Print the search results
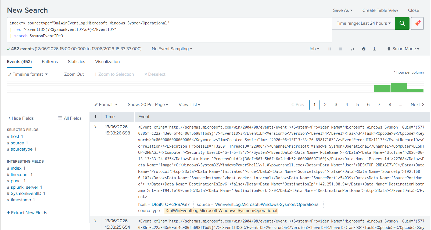 (364, 49)
